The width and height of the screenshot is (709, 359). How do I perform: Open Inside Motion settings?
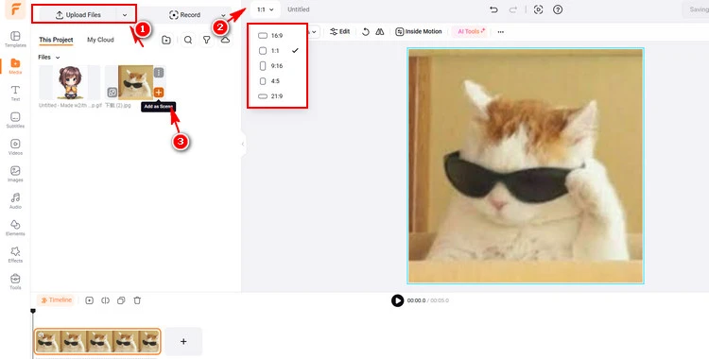pos(418,32)
